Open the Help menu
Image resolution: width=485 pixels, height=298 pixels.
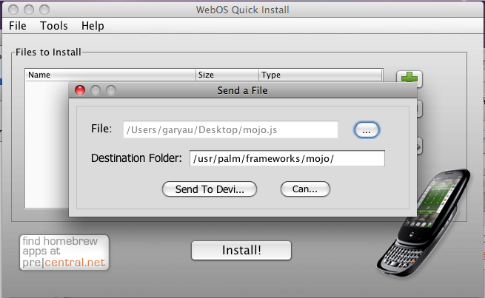(x=93, y=26)
